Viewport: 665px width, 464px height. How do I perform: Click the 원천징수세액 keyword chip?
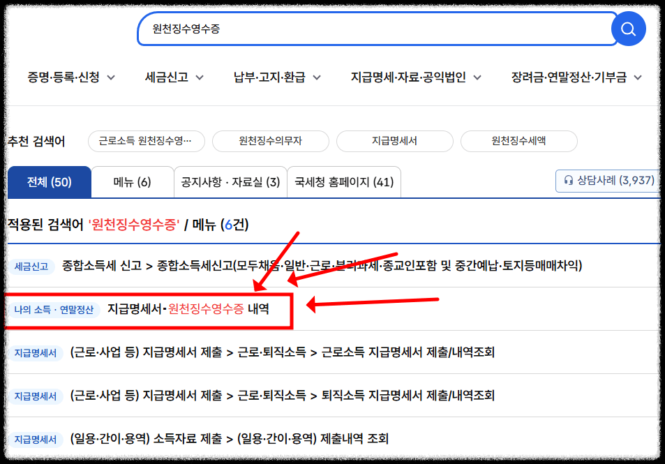518,141
